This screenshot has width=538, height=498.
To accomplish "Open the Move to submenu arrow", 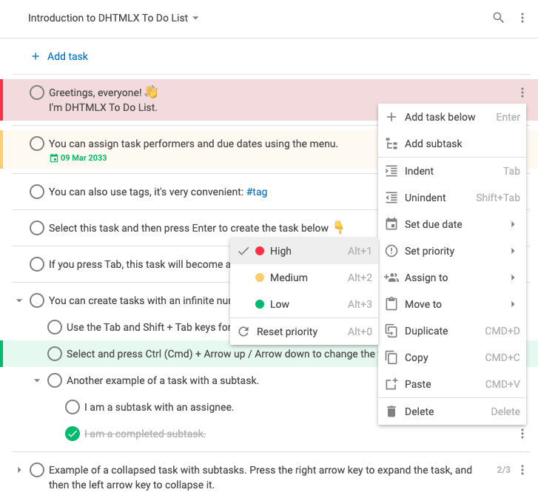I will click(513, 304).
